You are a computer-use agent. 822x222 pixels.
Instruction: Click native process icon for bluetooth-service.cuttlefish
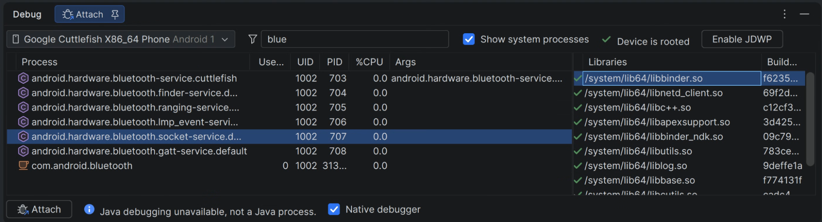tap(23, 78)
